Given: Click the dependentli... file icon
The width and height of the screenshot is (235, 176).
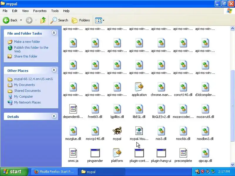Looking at the screenshot, I should tap(73, 109).
